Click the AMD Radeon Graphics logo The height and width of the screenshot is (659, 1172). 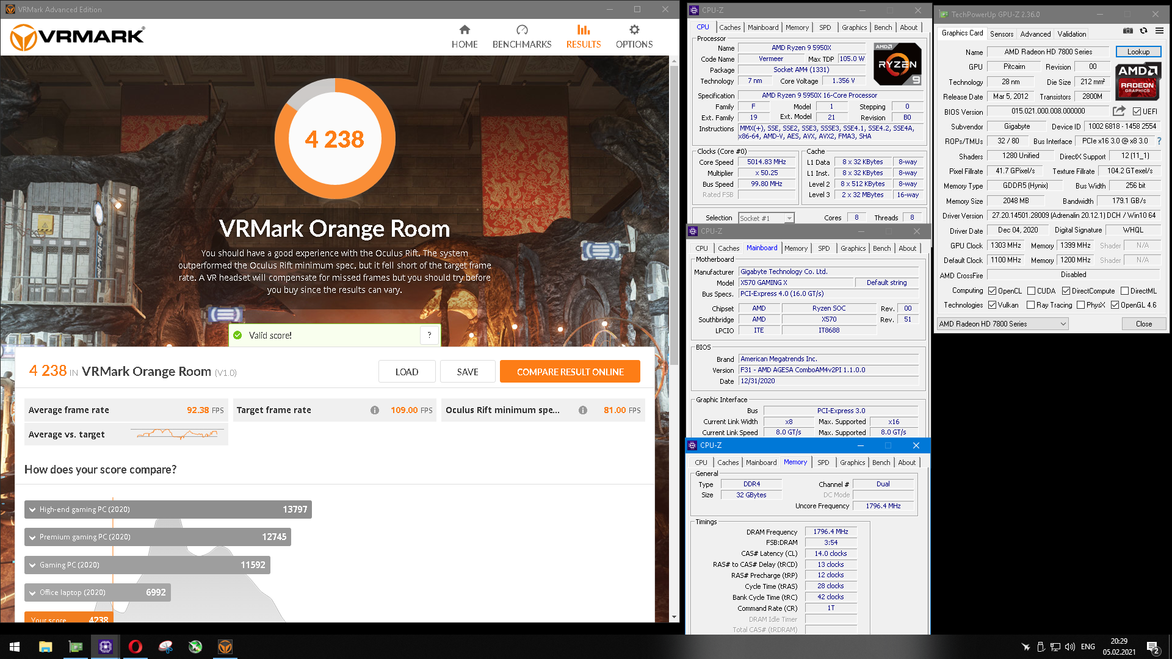1138,82
